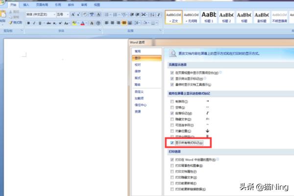The image size is (294, 196).
Task: Apply Italic formatting from font group
Action: [34, 23]
